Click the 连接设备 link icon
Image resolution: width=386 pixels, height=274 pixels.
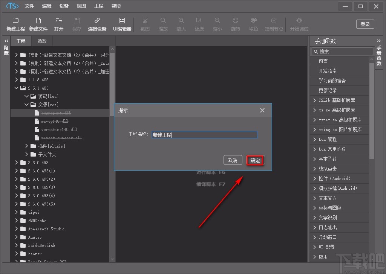pyautogui.click(x=97, y=24)
